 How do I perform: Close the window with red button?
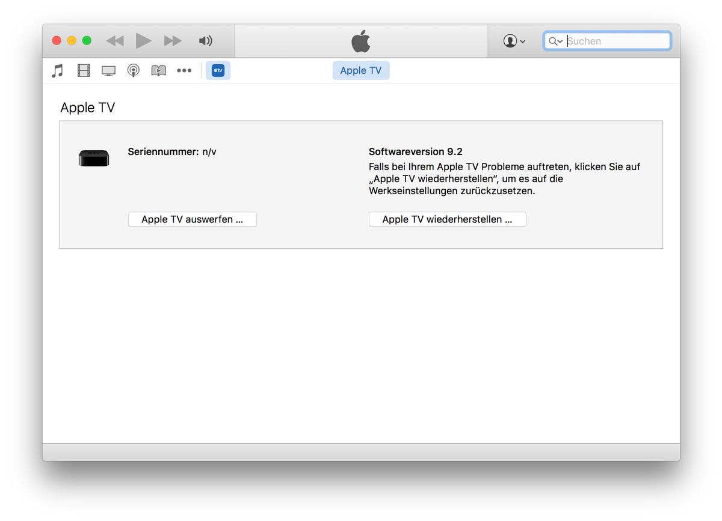point(57,41)
